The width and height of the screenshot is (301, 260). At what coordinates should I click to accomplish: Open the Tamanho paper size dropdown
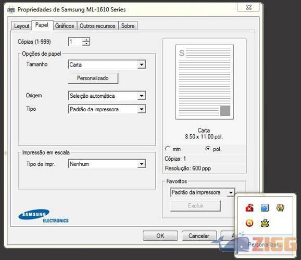tap(142, 64)
